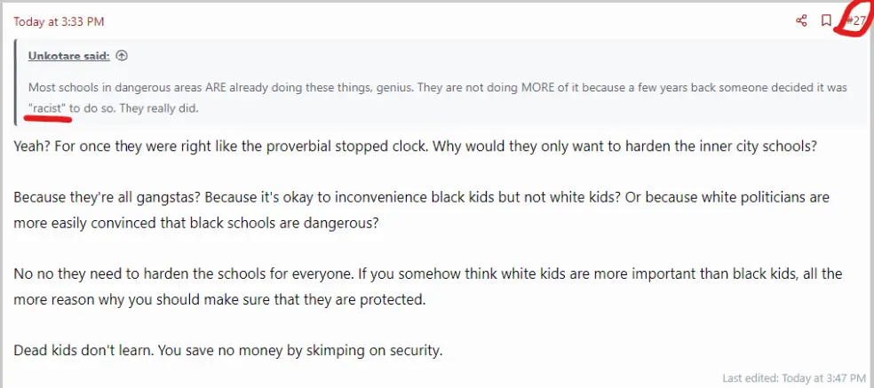Open the #27 post number permalink

854,21
